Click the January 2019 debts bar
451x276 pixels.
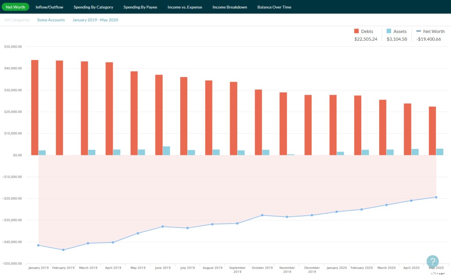click(35, 108)
